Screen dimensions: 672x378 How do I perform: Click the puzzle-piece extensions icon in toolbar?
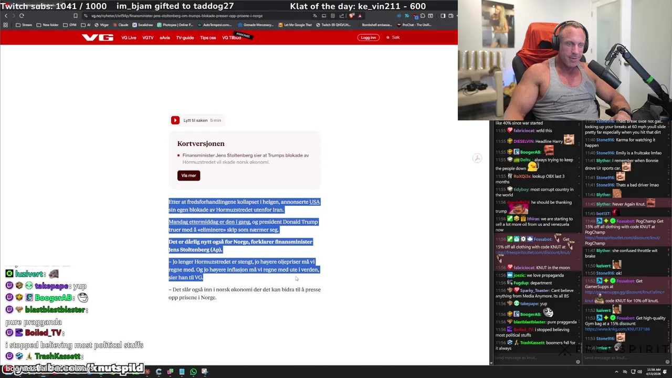[x=423, y=16]
